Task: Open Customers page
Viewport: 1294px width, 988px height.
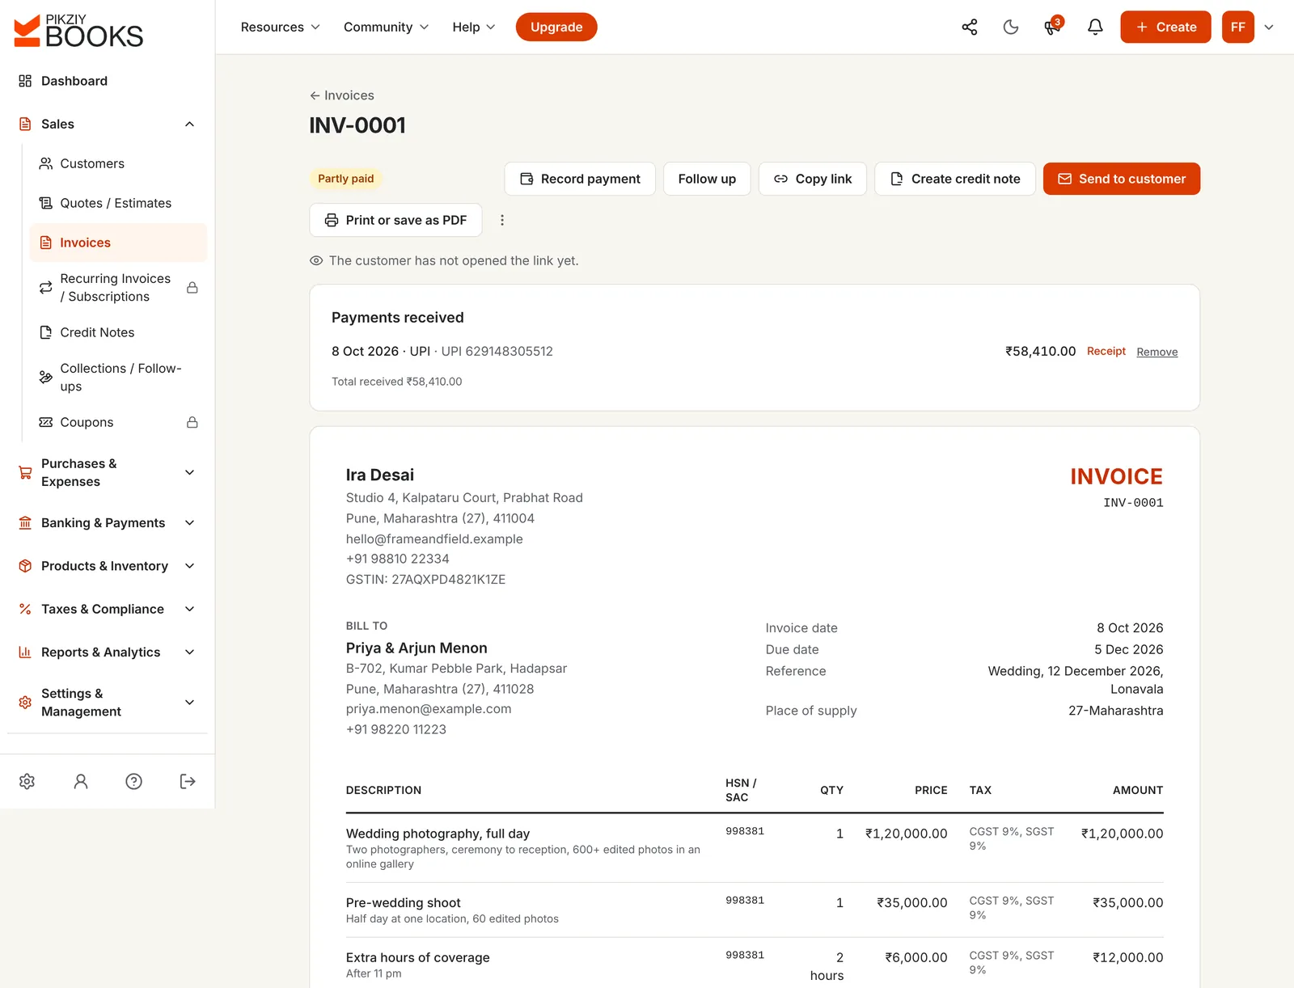Action: [118, 163]
